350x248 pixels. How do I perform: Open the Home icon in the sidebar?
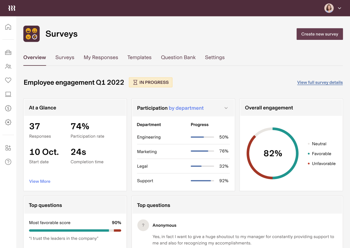(8, 27)
